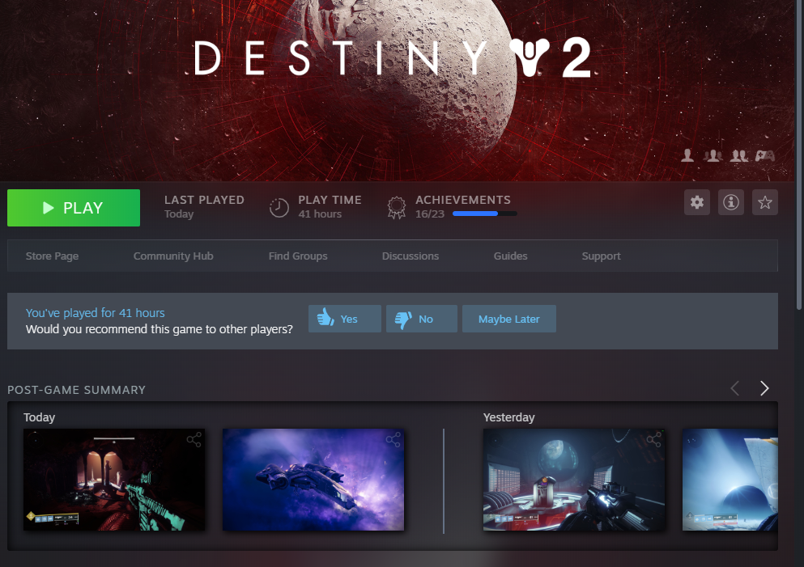Click the "41 hours" play time text

pyautogui.click(x=320, y=214)
